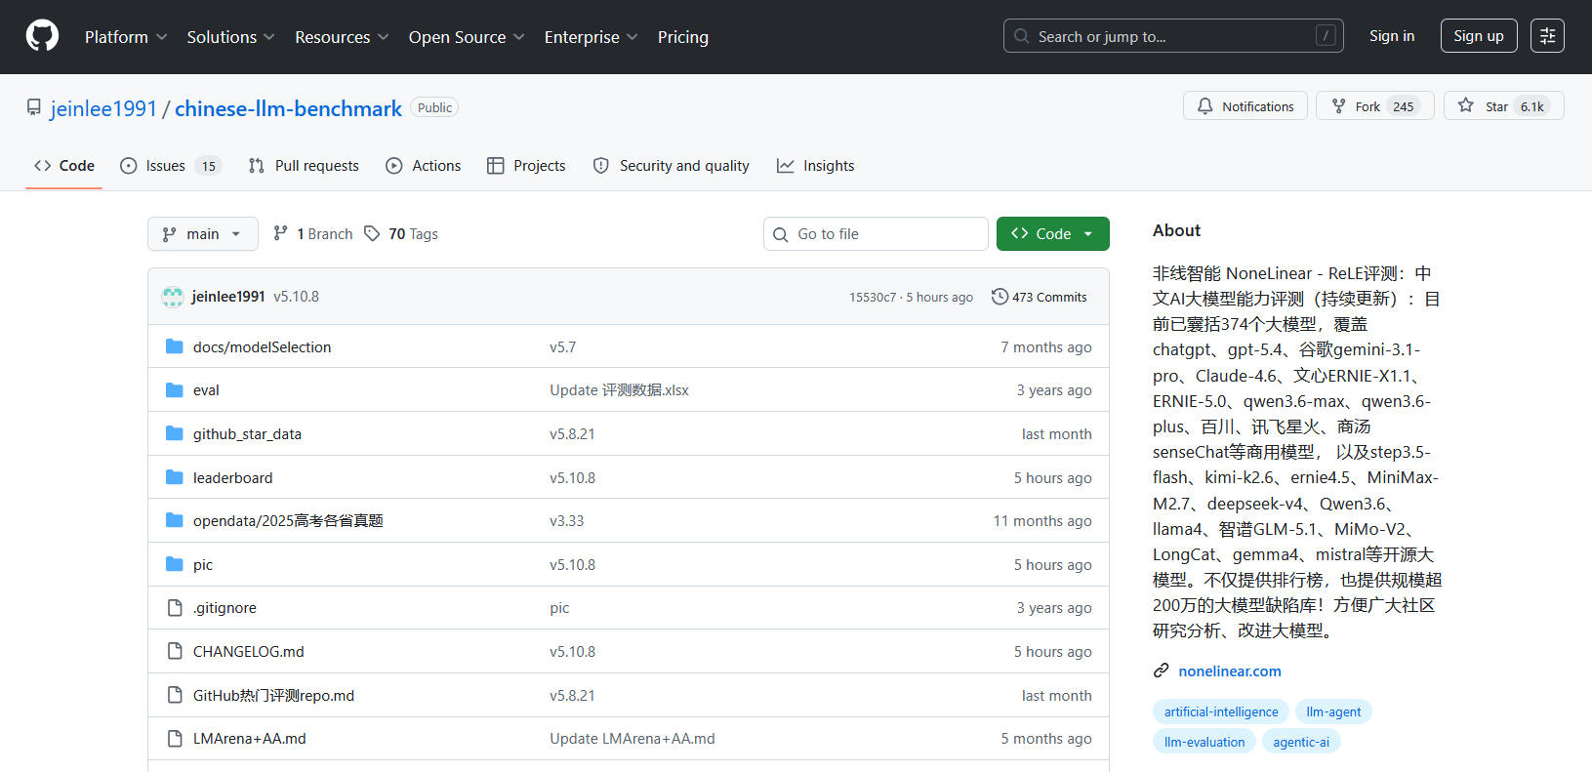
Task: Click the repository icon before jeinlee1991
Action: pyautogui.click(x=34, y=107)
